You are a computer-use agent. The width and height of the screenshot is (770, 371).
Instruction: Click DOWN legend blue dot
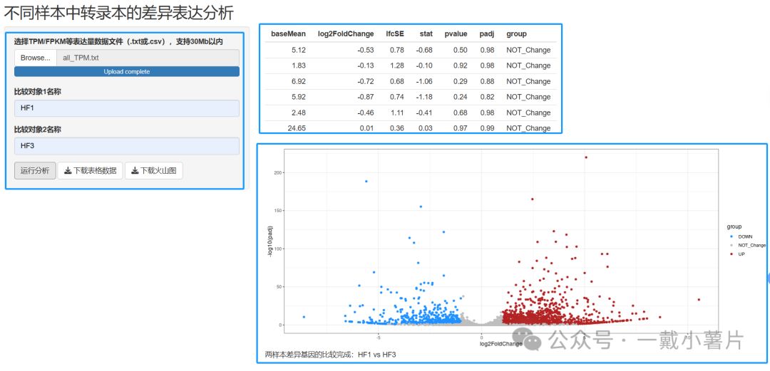(731, 236)
